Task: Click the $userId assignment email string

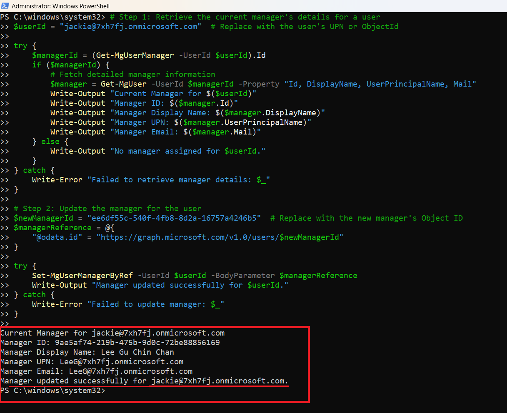Action: click(x=130, y=27)
